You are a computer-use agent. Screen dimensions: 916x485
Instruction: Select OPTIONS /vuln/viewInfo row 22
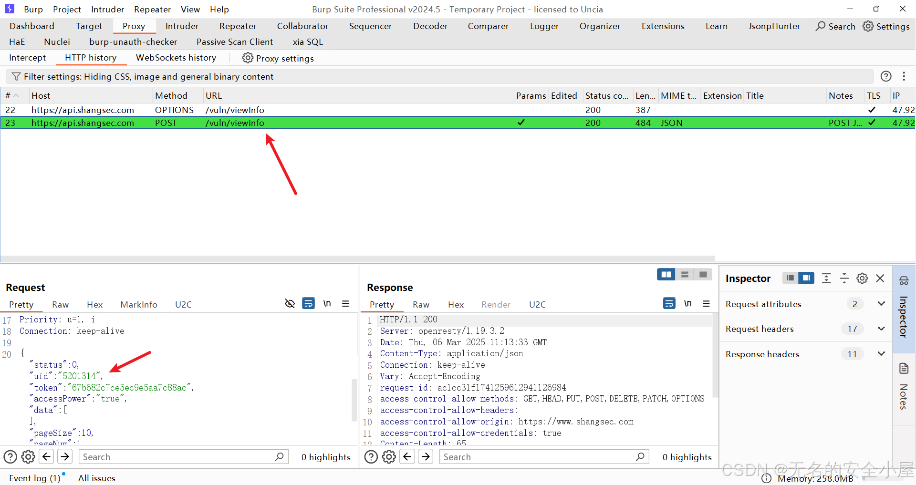tap(458, 110)
